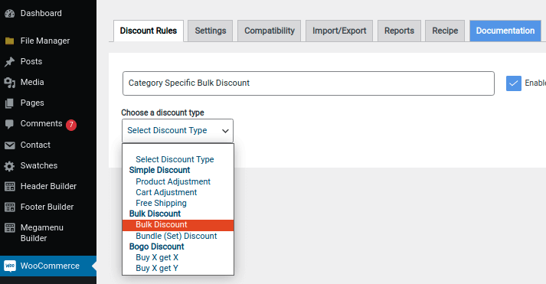Screen dimensions: 546x284
Task: Select Cart Adjustment option
Action: click(178, 192)
